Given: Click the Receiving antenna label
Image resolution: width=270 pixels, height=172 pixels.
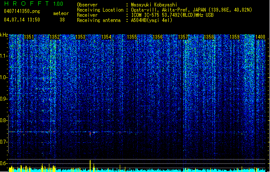Looking at the screenshot, I should [99, 20].
